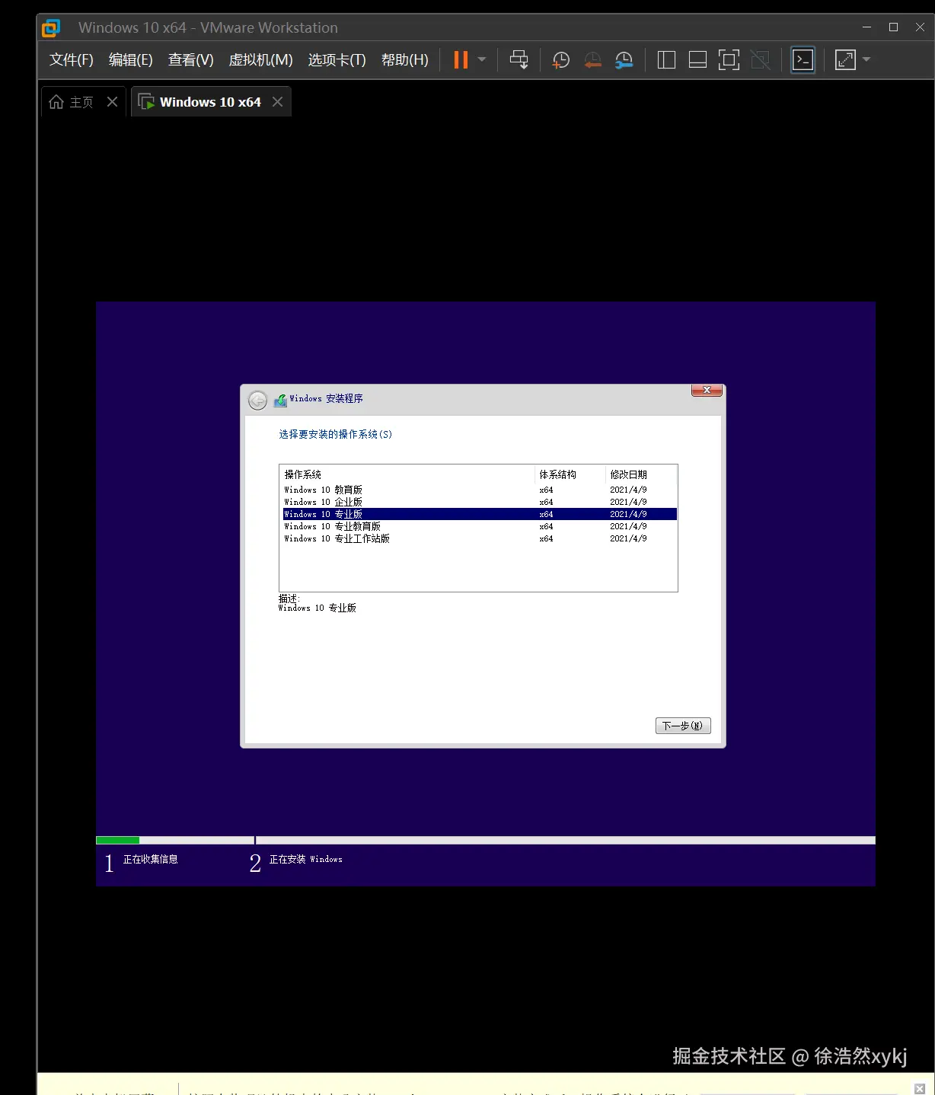Click the stretch guest display icon
Image resolution: width=935 pixels, height=1095 pixels.
click(x=845, y=60)
